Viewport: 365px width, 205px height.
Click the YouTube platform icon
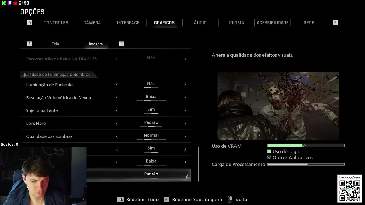(x=15, y=3)
